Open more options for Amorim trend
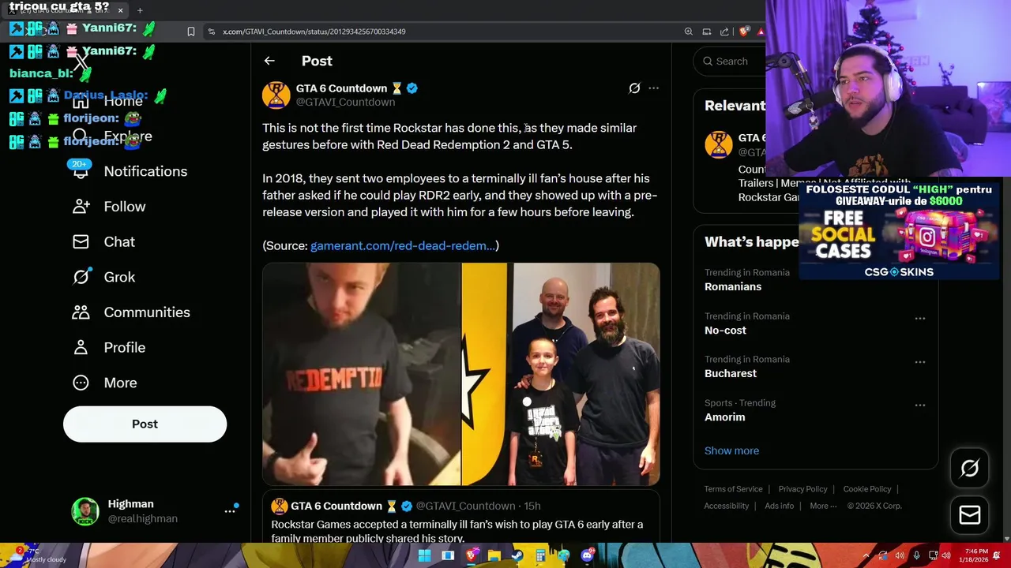 (x=920, y=405)
